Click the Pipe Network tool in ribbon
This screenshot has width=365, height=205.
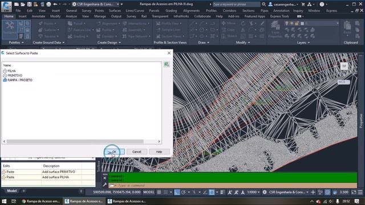(x=136, y=36)
